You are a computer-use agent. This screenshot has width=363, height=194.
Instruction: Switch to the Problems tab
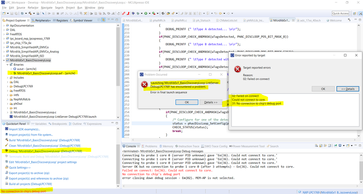click(150, 146)
